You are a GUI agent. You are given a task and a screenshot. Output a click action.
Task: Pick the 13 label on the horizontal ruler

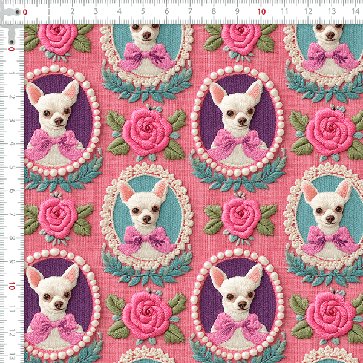tap(332, 11)
